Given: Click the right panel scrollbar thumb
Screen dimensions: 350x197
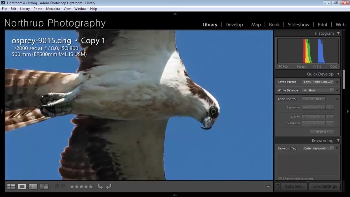Looking at the screenshot, I should [x=344, y=79].
